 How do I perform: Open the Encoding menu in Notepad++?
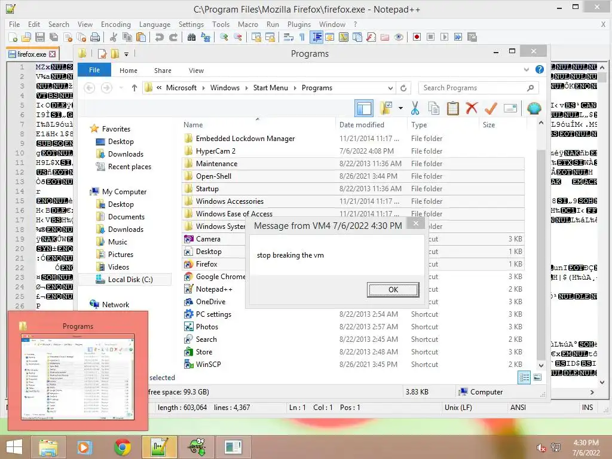click(x=115, y=24)
